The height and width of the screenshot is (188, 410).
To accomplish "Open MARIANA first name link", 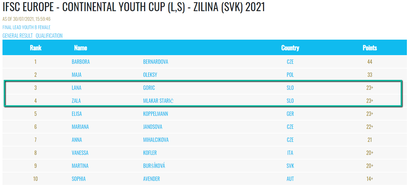I will coord(80,127).
